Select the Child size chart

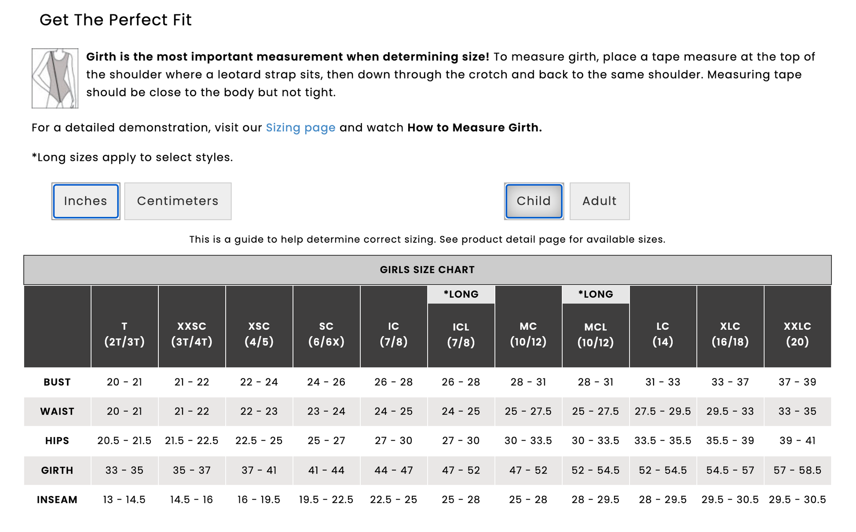click(x=534, y=201)
